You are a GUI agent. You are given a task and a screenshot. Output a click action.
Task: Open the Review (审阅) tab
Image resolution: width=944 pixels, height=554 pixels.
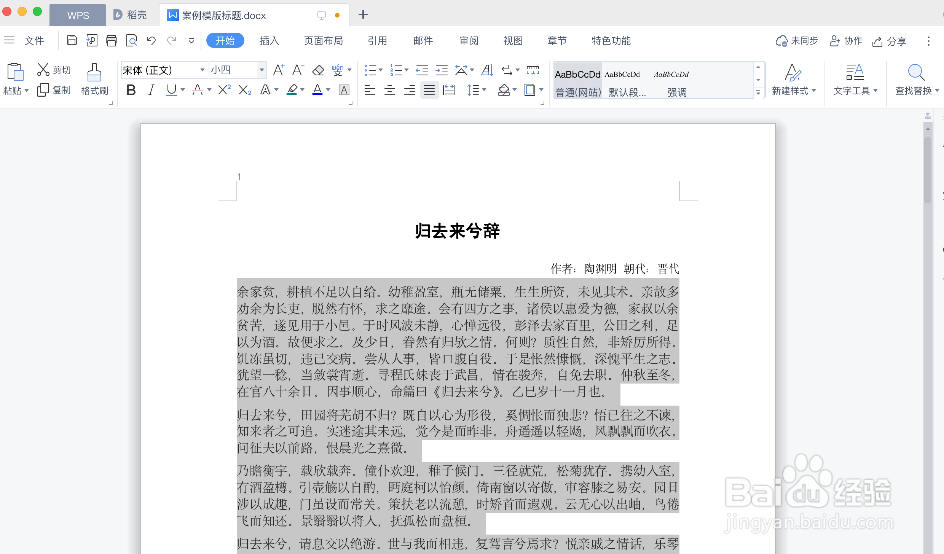point(469,41)
